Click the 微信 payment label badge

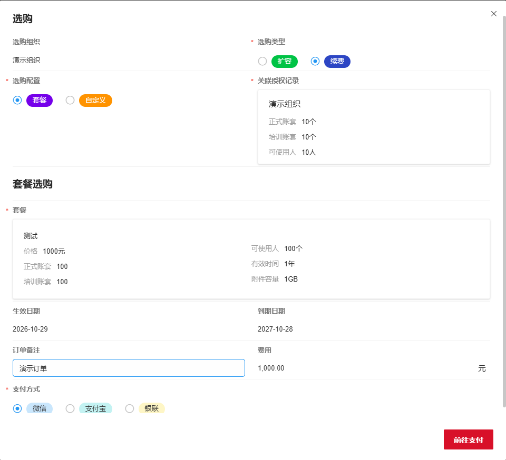coord(40,408)
